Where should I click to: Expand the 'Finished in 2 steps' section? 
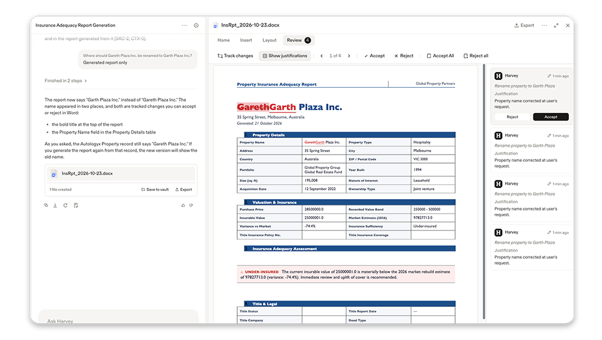pyautogui.click(x=66, y=81)
